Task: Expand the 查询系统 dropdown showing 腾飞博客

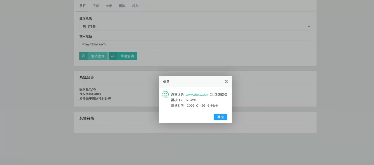Action: (x=195, y=26)
